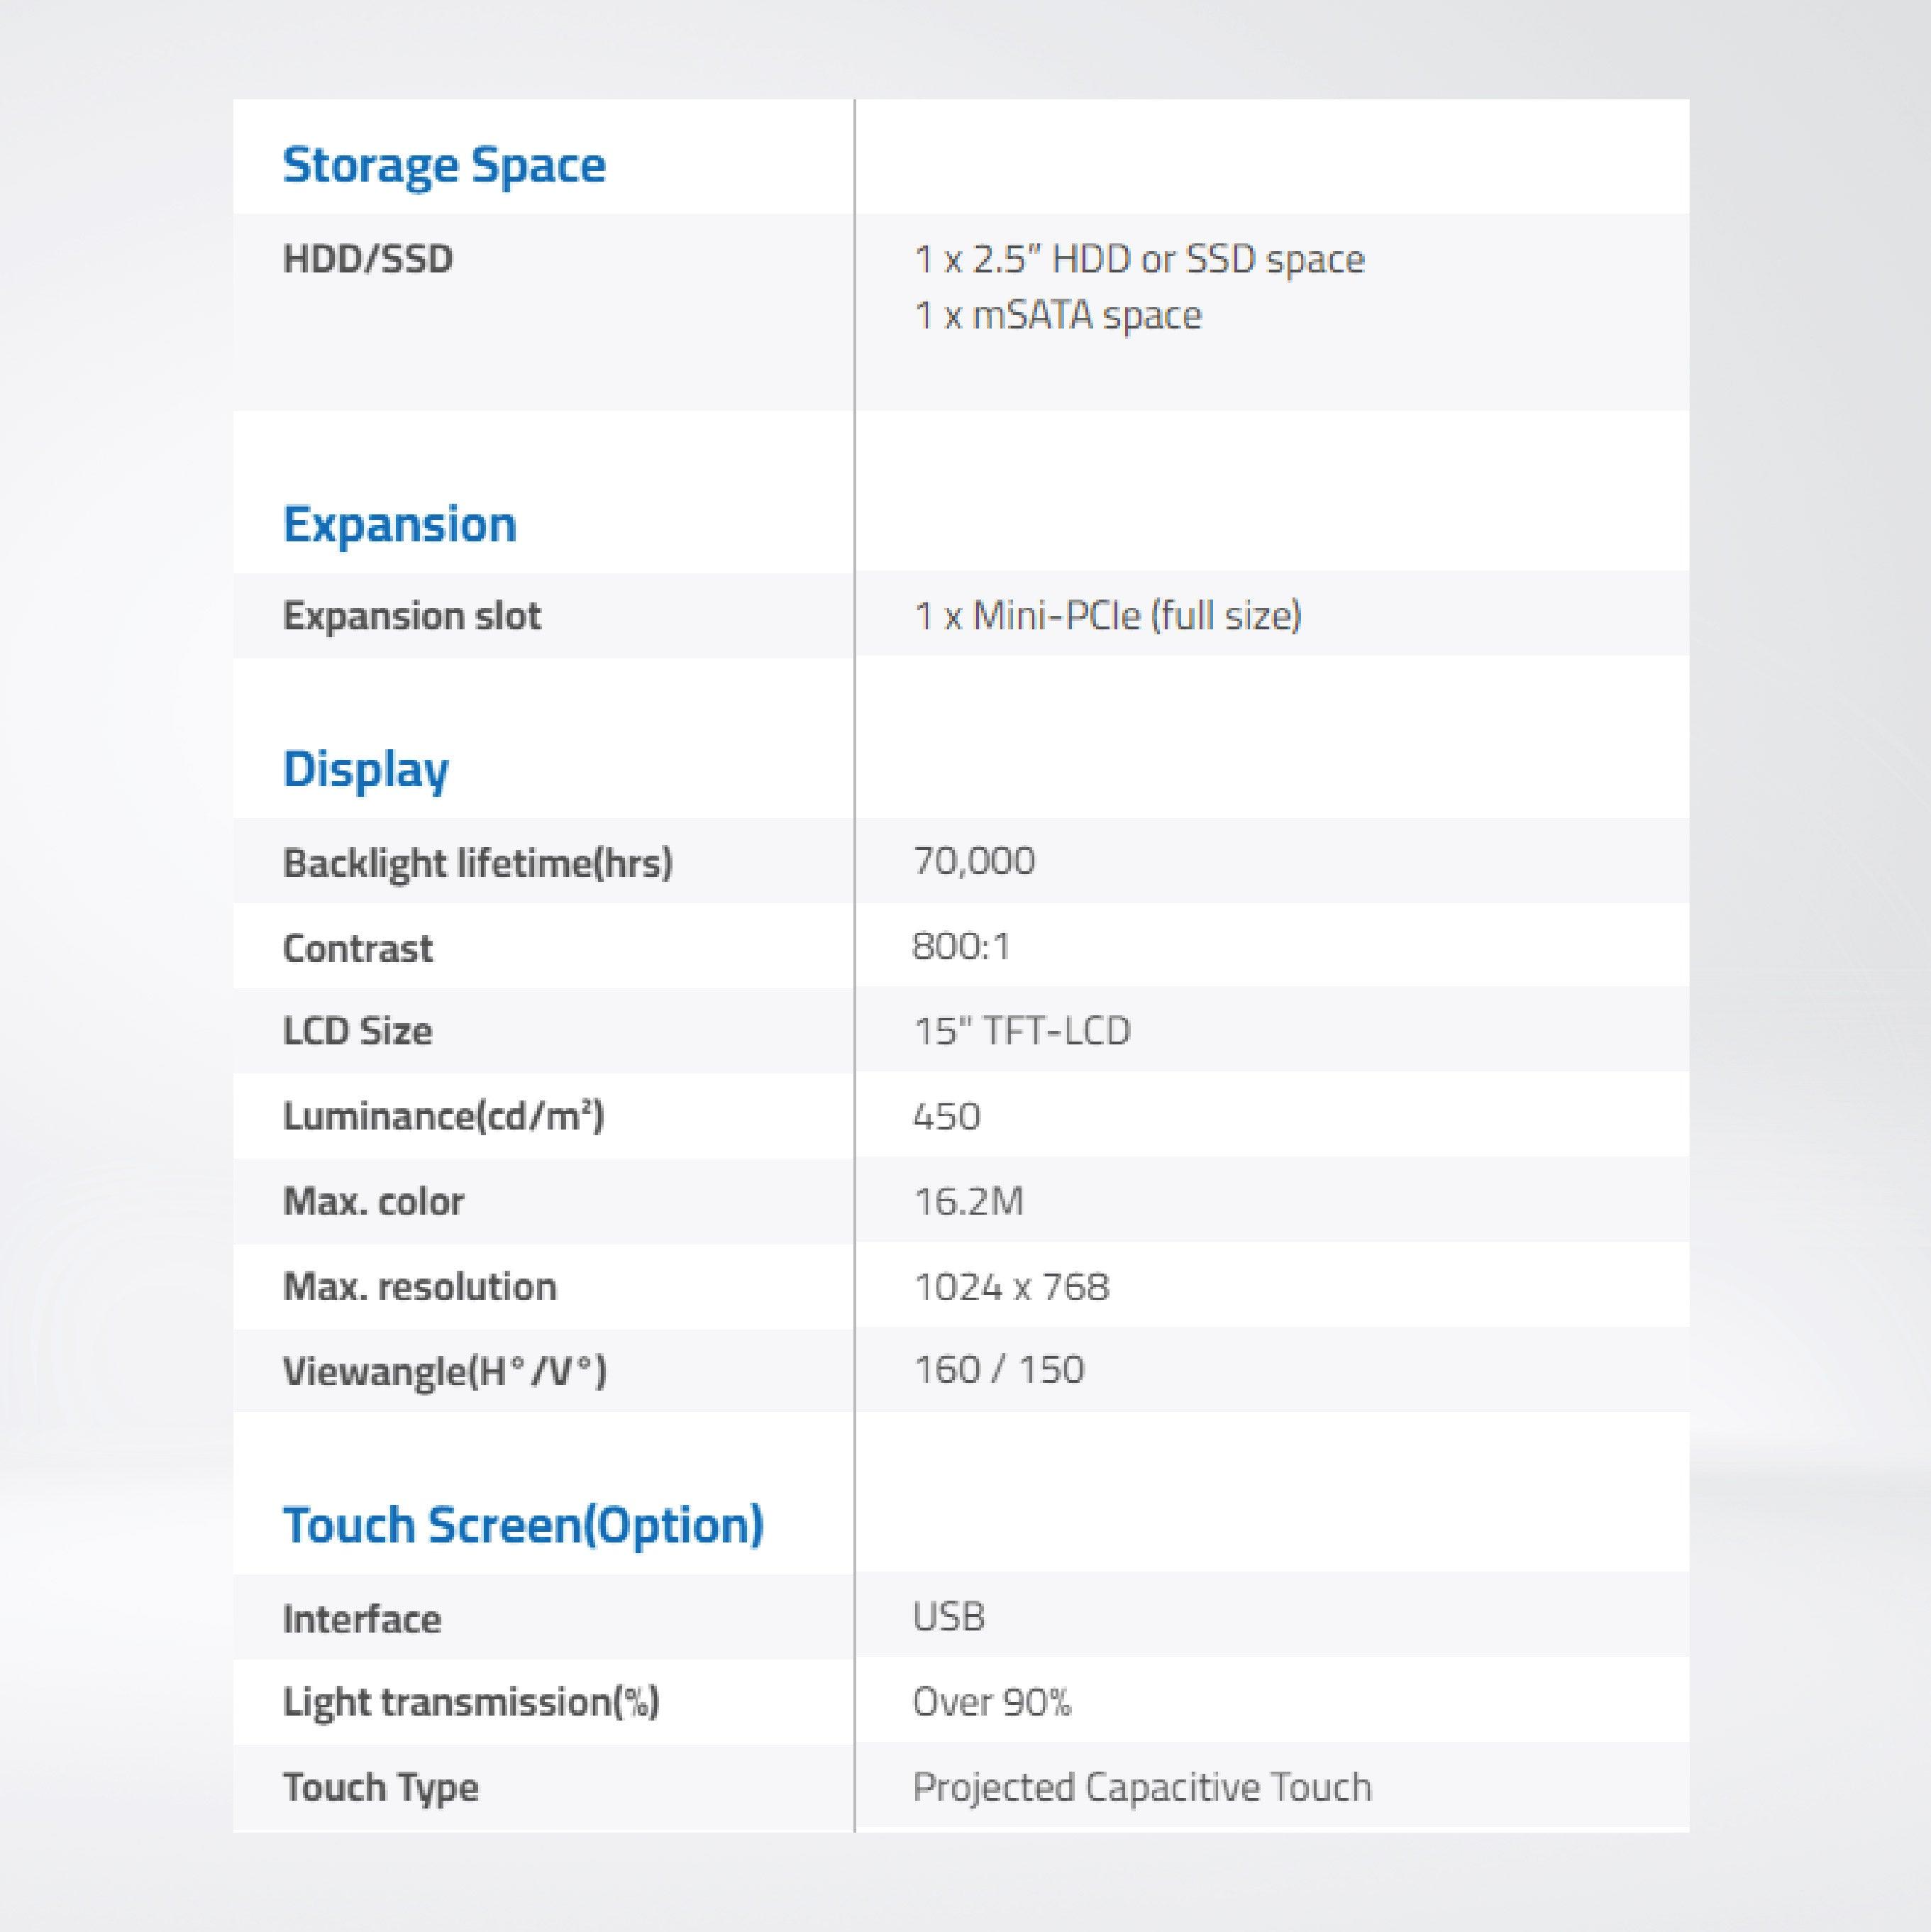Screen dimensions: 1931x1932
Task: Click the '1 x Mini-PCIe (full size)' value
Action: 1108,616
